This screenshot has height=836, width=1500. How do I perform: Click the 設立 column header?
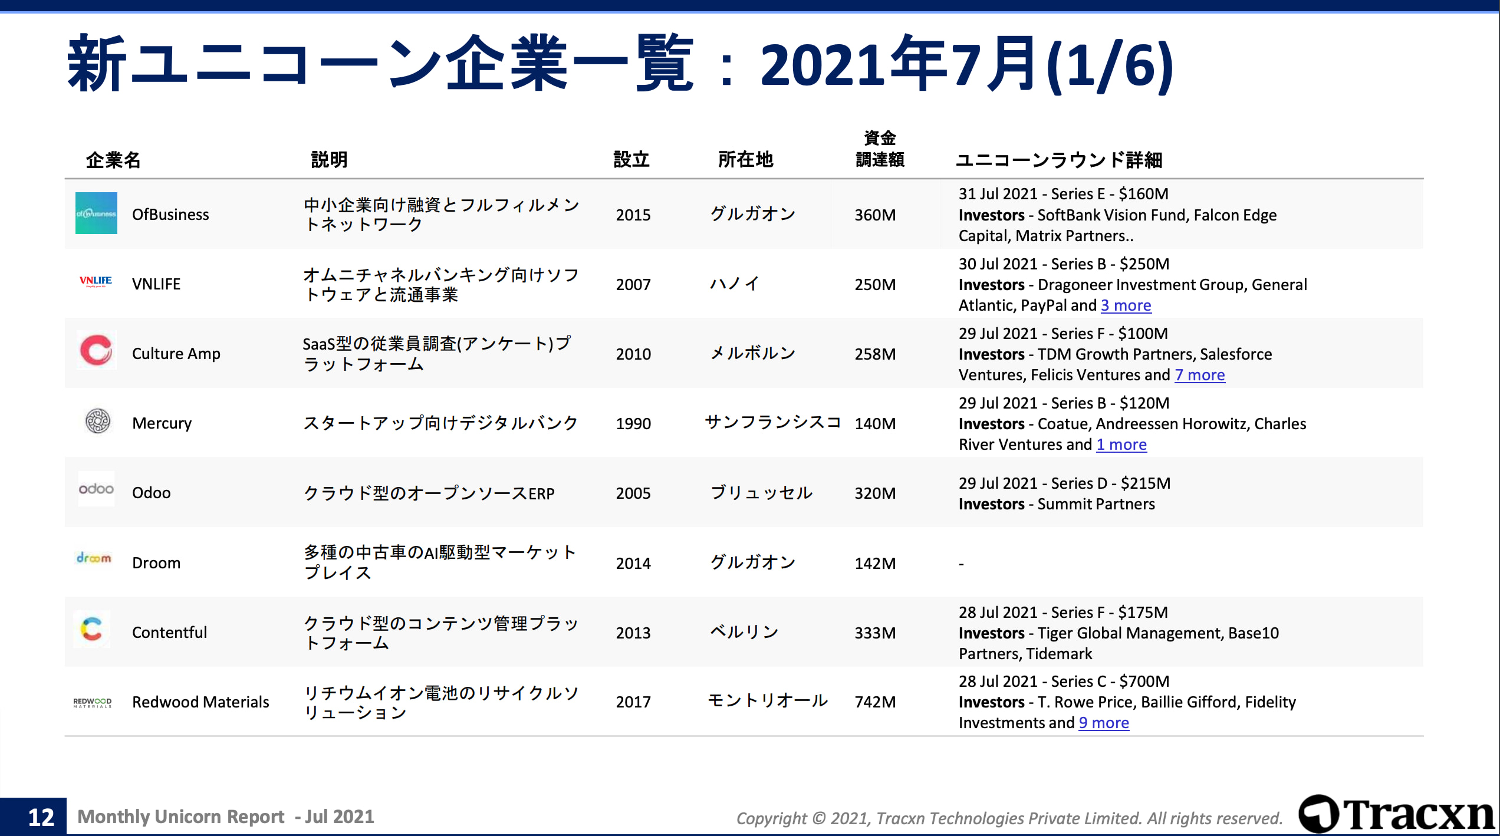(x=631, y=159)
